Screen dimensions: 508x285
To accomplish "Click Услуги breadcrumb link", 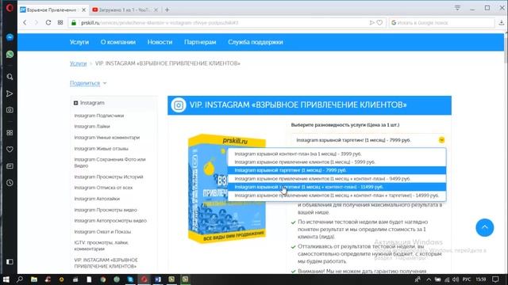I will (78, 63).
